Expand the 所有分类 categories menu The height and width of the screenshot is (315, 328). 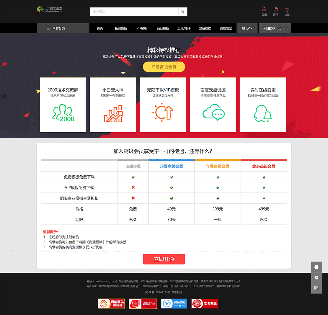(x=63, y=28)
